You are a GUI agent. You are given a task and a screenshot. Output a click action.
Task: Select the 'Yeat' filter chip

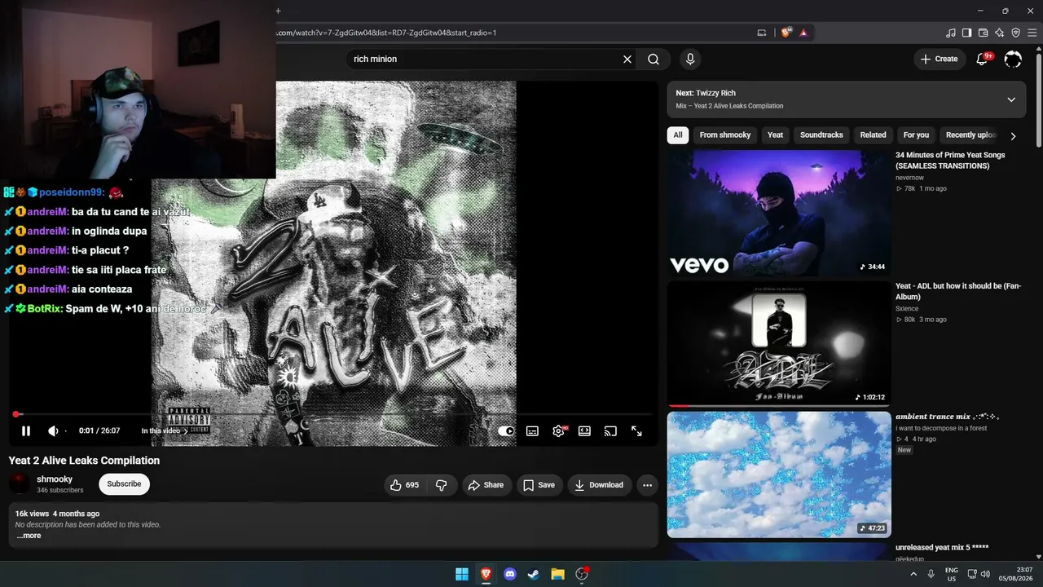pos(775,135)
